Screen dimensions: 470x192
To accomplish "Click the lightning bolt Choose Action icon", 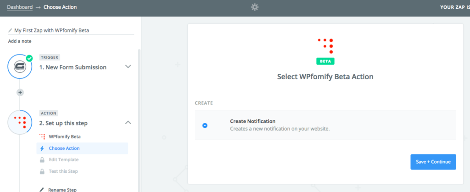I will pos(42,148).
